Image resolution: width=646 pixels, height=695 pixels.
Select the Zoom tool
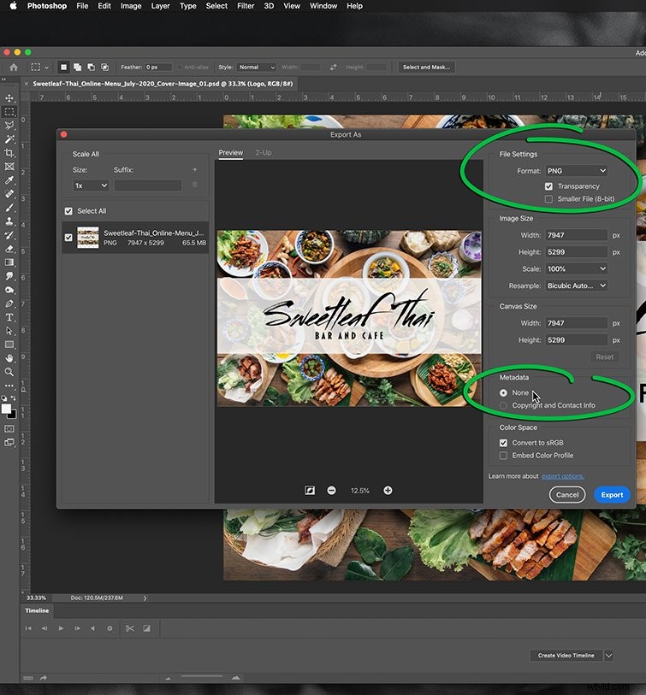(x=9, y=372)
